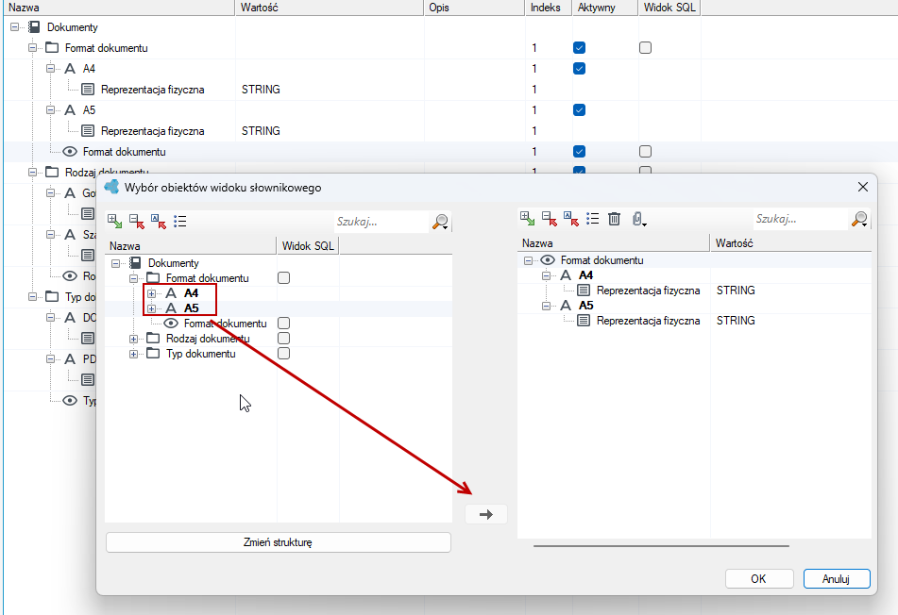Click expand-all icon in left dialog toolbar
This screenshot has width=898, height=615.
(x=114, y=221)
